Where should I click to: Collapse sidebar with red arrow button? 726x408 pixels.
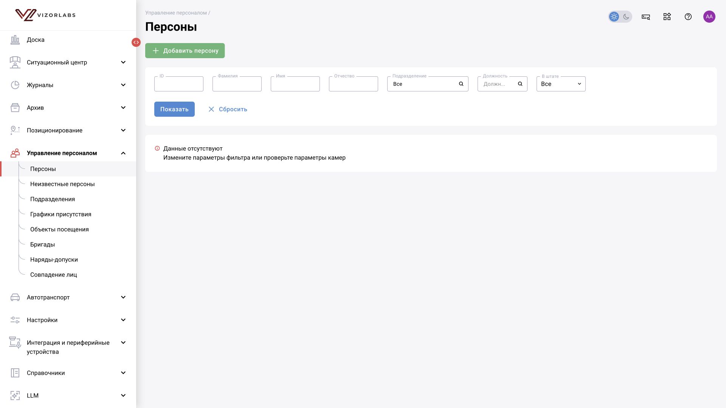point(136,42)
